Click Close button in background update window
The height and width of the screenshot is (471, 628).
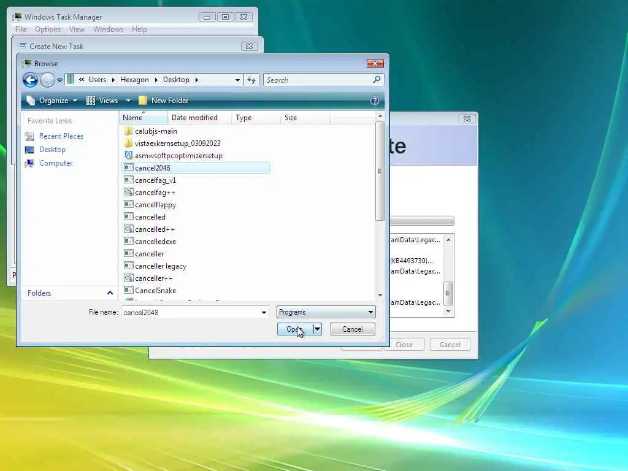click(x=404, y=345)
